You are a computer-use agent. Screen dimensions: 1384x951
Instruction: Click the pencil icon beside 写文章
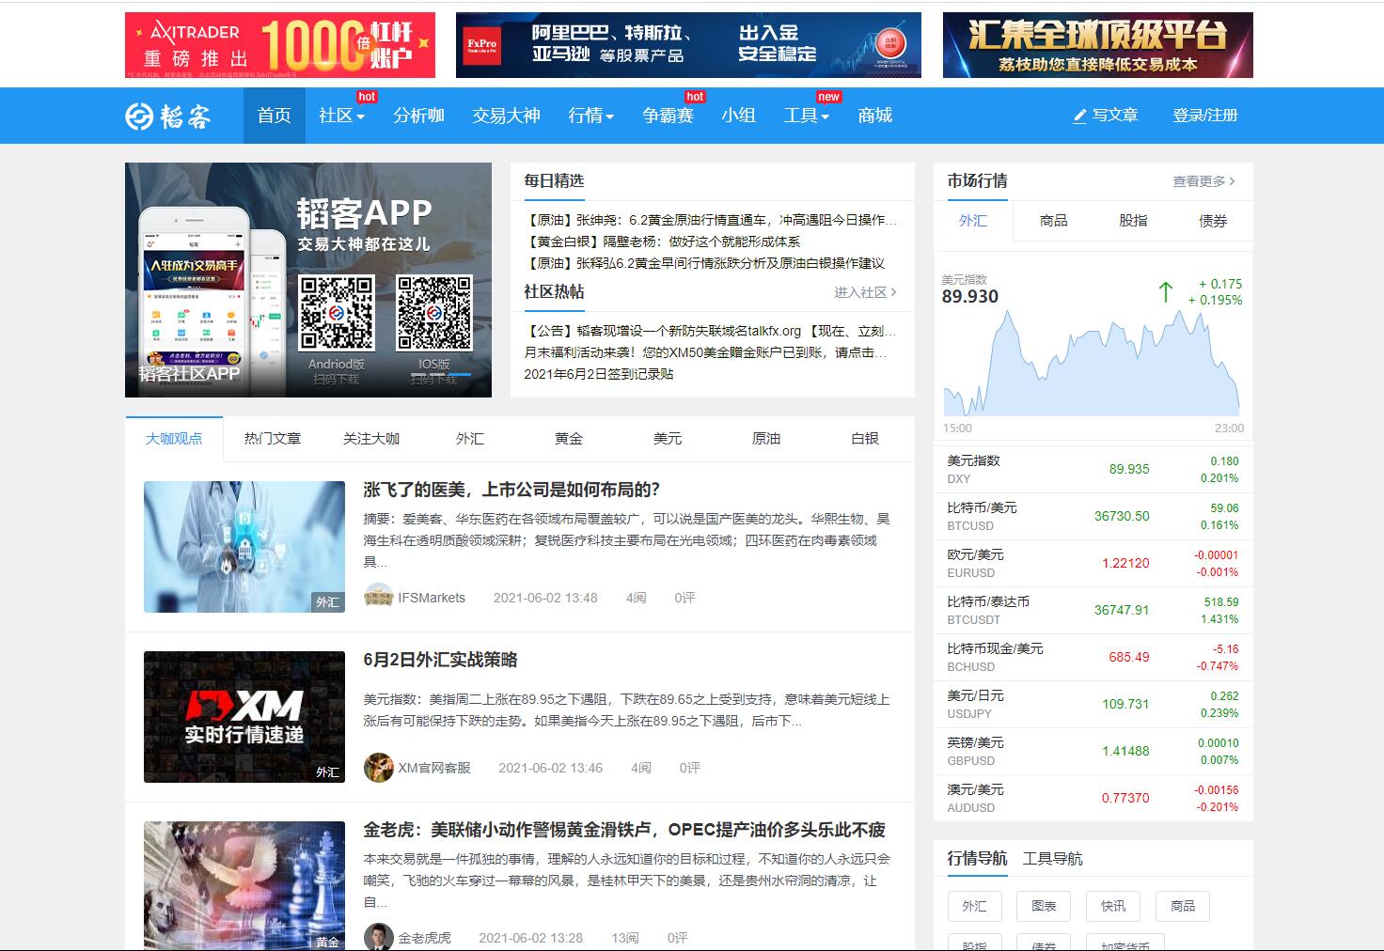(x=1079, y=116)
